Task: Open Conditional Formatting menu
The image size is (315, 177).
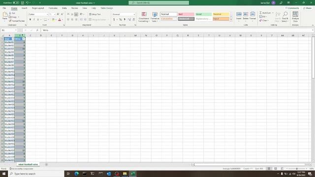Action: (144, 17)
